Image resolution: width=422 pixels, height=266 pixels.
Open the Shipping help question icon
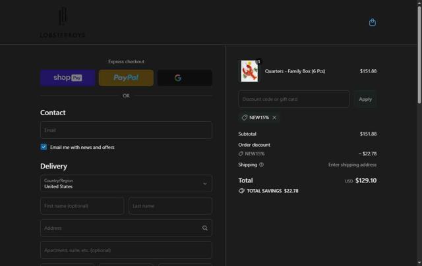click(261, 165)
